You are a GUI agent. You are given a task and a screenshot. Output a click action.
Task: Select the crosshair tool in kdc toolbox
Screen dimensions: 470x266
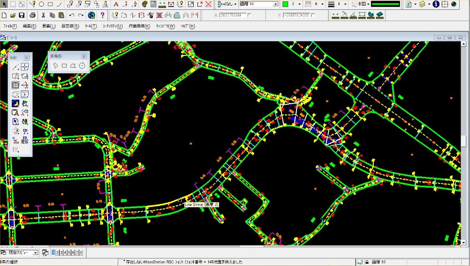[25, 67]
